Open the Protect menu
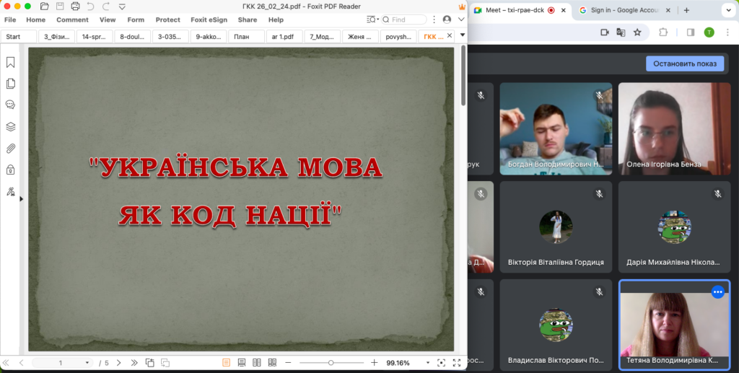 pos(168,19)
